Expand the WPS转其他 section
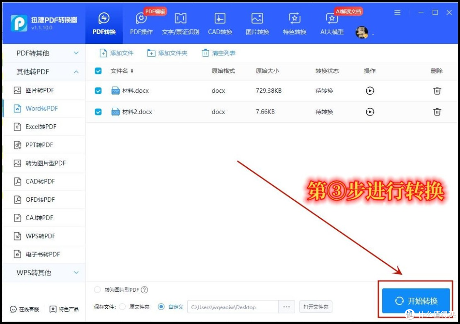The height and width of the screenshot is (324, 460). coord(44,272)
